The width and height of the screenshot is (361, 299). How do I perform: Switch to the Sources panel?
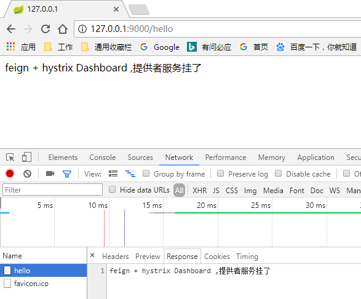click(140, 157)
